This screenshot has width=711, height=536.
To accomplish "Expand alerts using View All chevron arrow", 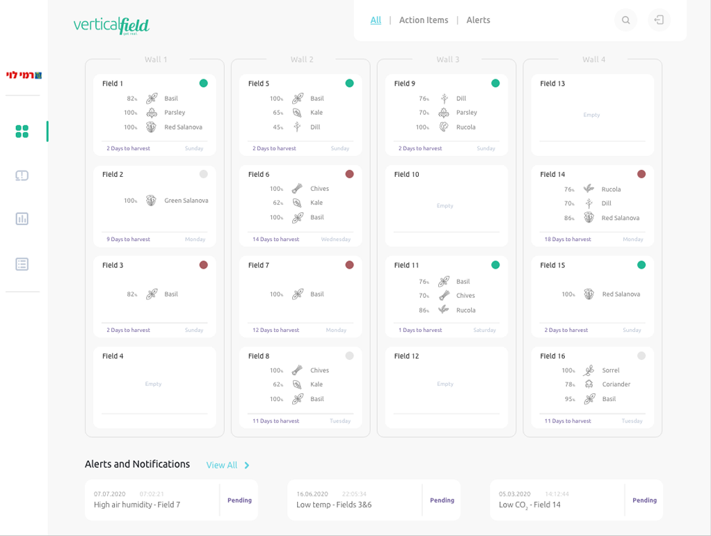I will click(x=247, y=465).
